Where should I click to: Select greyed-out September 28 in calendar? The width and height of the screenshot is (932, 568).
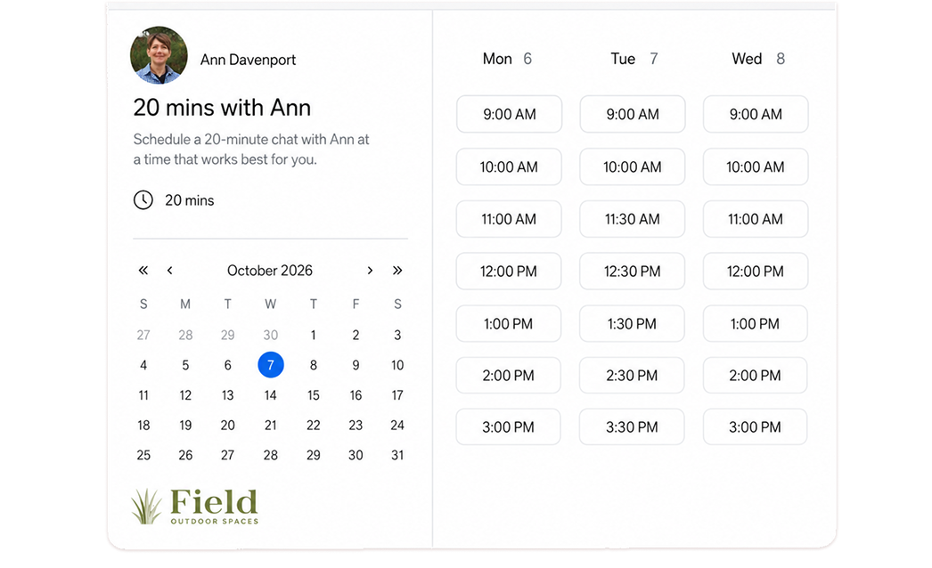[185, 335]
